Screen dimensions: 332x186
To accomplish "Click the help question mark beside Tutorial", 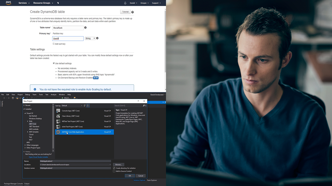I will pyautogui.click(x=133, y=12).
